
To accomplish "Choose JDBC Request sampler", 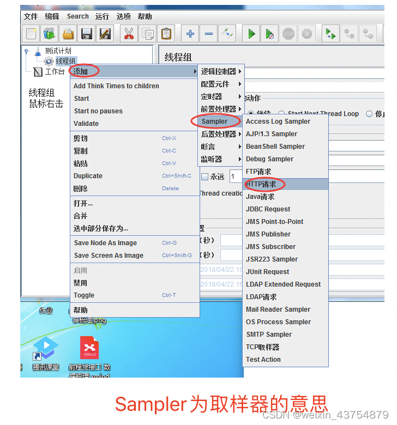I will click(x=285, y=209).
